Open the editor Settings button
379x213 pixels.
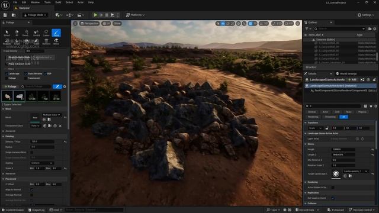[x=366, y=15]
